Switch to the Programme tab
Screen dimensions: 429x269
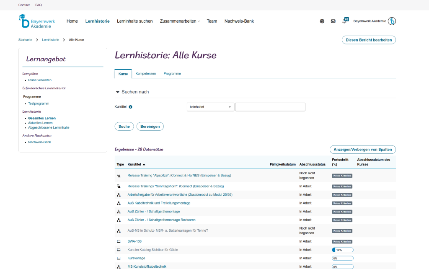tap(172, 74)
